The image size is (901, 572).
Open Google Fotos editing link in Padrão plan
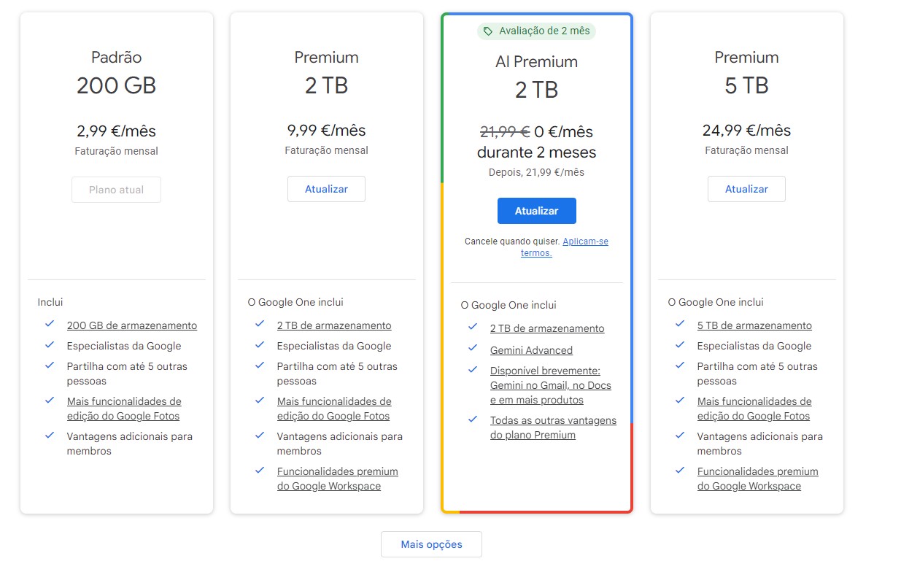(124, 409)
